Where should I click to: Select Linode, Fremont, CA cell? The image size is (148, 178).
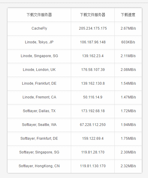tap(39, 97)
